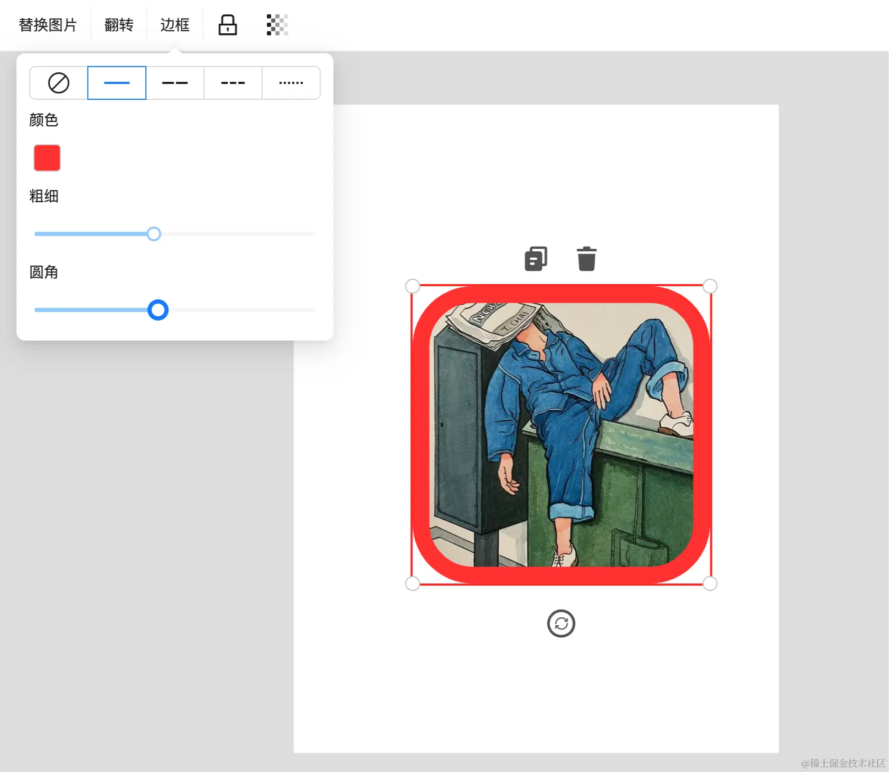Open the transparency checkerboard icon
The image size is (889, 772).
point(277,25)
